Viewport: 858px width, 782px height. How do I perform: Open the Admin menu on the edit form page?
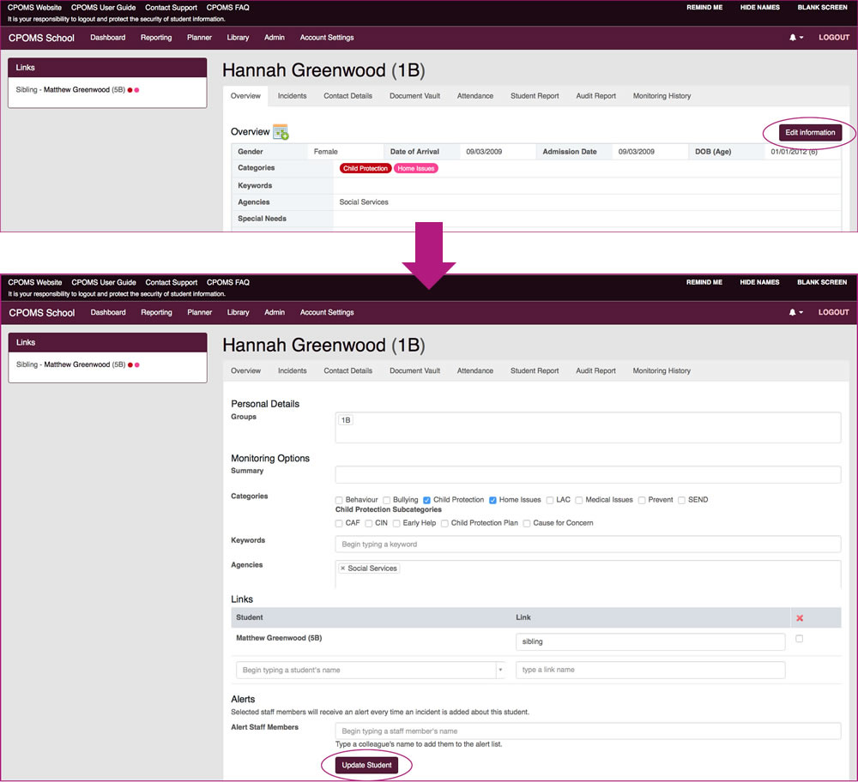[x=275, y=312]
